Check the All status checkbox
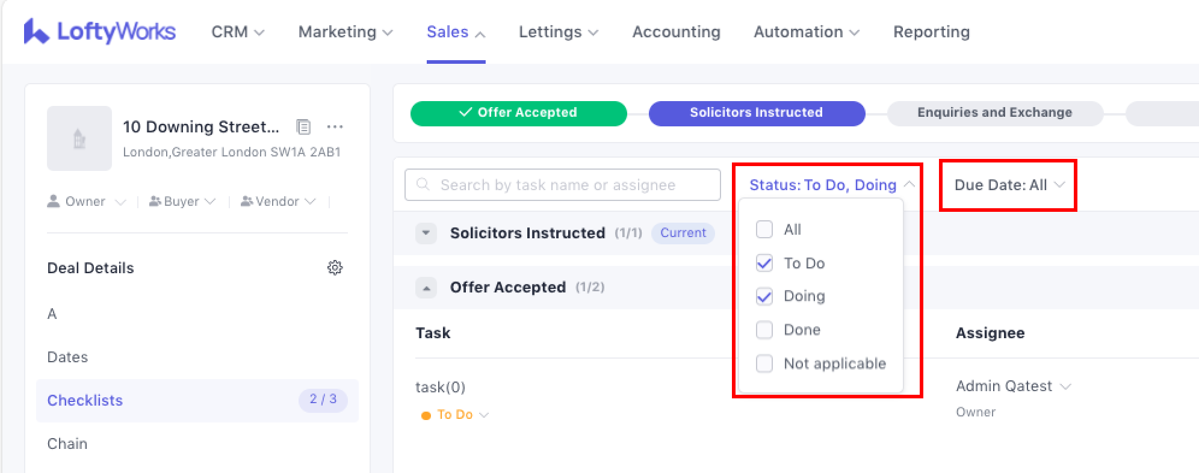 pyautogui.click(x=764, y=229)
